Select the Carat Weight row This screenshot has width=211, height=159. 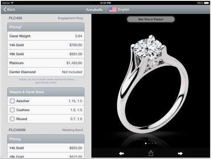tap(46, 36)
